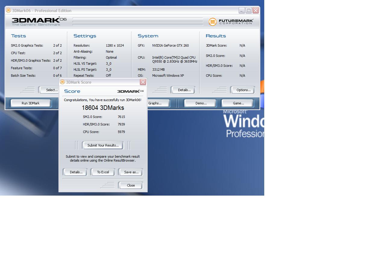Click Submit Your Results... button
Viewport: 367px width, 263px height.
click(x=103, y=145)
